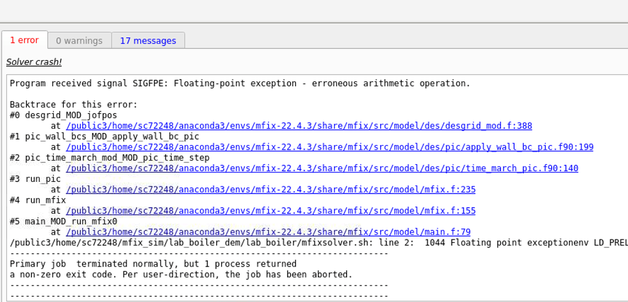This screenshot has width=628, height=302.
Task: Jump to the mfix.f:235 link
Action: tap(270, 190)
